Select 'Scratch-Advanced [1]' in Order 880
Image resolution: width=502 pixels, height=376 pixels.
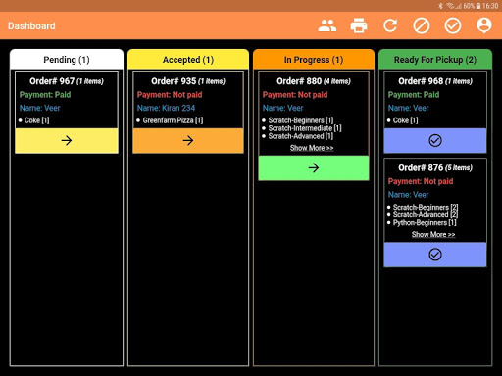pyautogui.click(x=301, y=136)
